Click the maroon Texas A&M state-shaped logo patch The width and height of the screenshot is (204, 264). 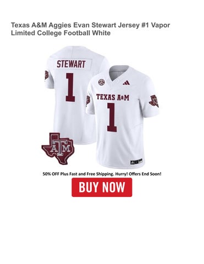click(58, 148)
